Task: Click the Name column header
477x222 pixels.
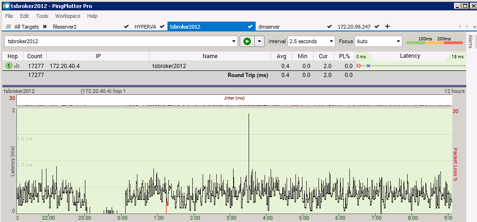Action: click(210, 56)
